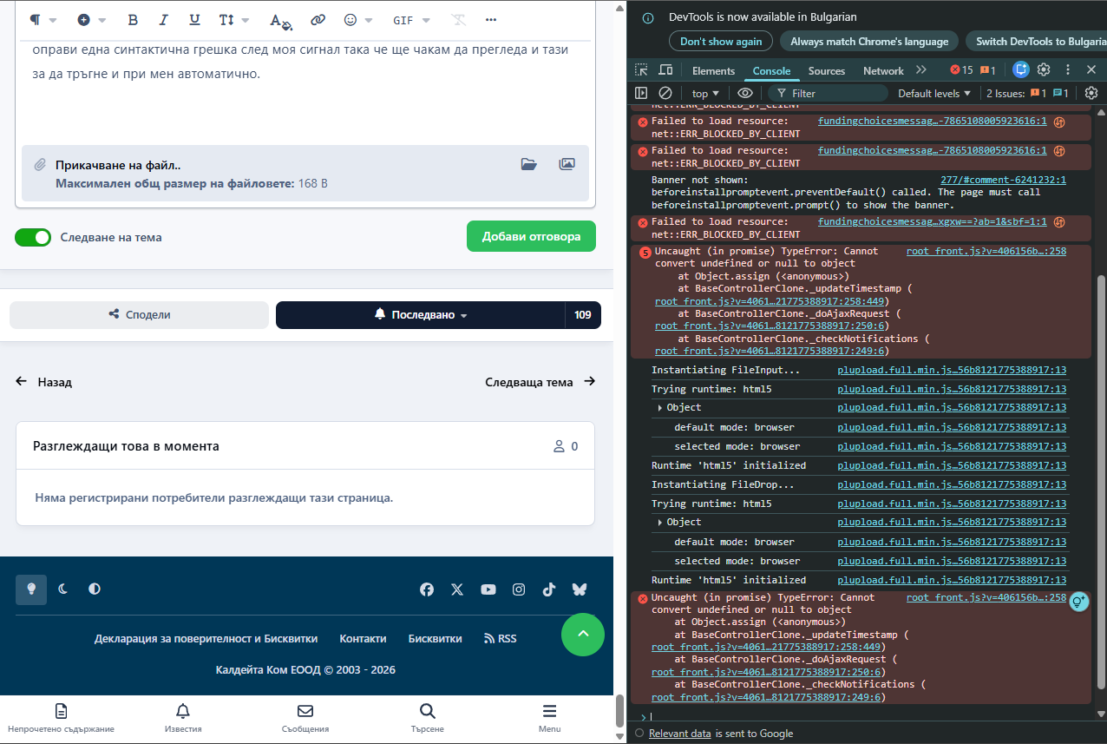Open the text color tool
The height and width of the screenshot is (744, 1107).
[279, 20]
